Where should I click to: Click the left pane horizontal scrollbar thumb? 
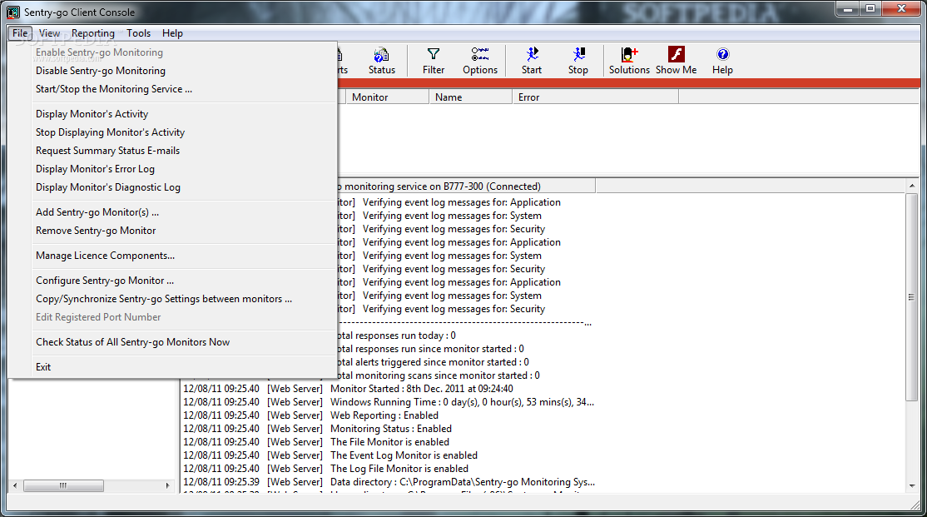pyautogui.click(x=63, y=485)
